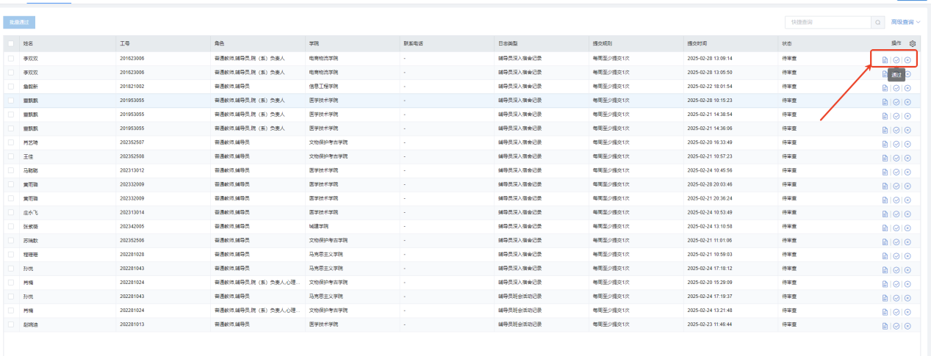Click the 快捷查询 search input field
This screenshot has width=931, height=356.
827,23
